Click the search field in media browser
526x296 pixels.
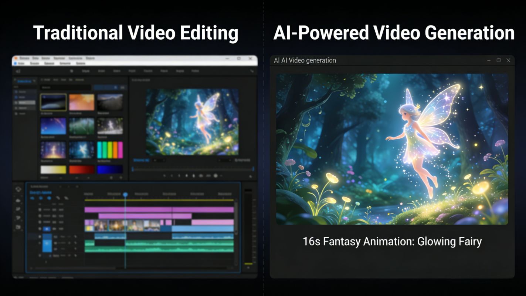click(66, 87)
